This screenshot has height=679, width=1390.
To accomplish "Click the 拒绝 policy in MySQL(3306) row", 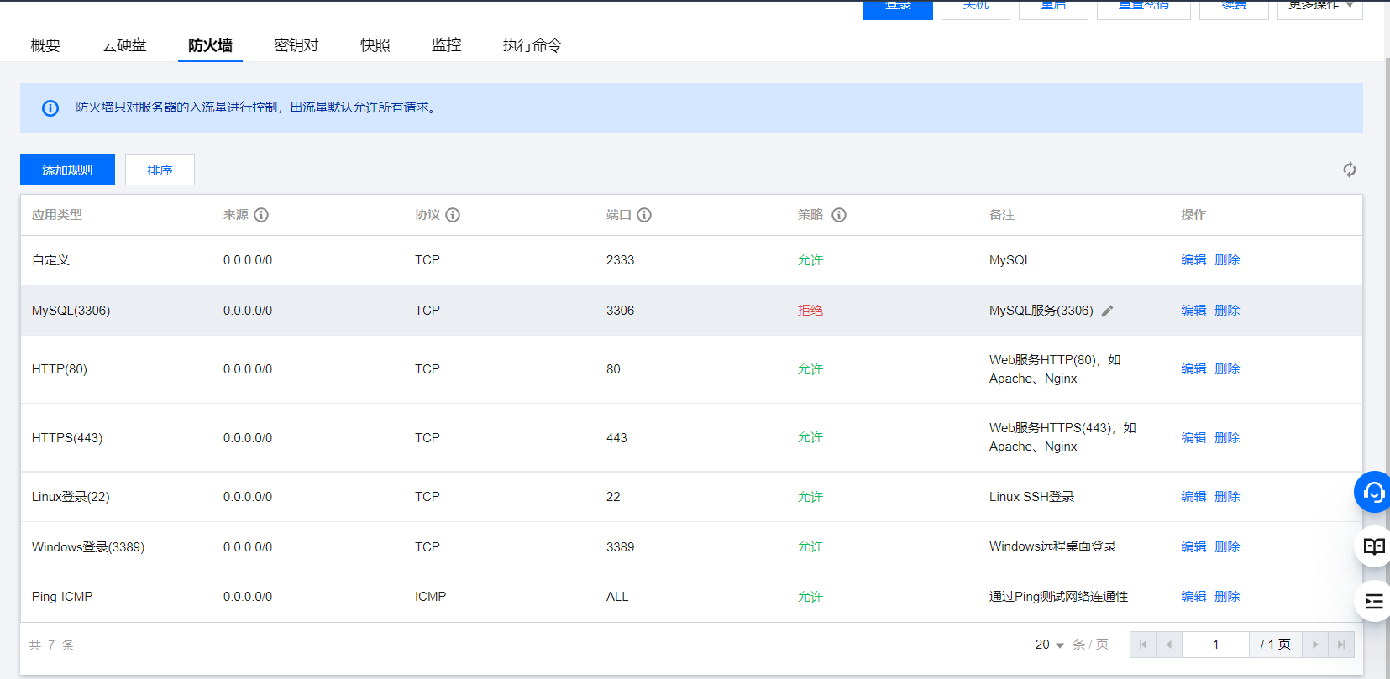I will 810,311.
